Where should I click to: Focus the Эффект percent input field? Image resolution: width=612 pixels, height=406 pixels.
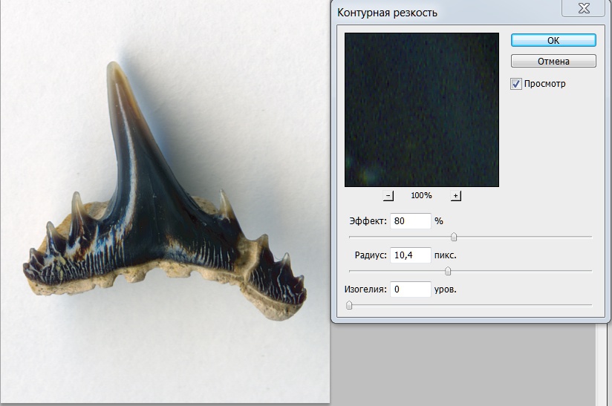pos(410,221)
